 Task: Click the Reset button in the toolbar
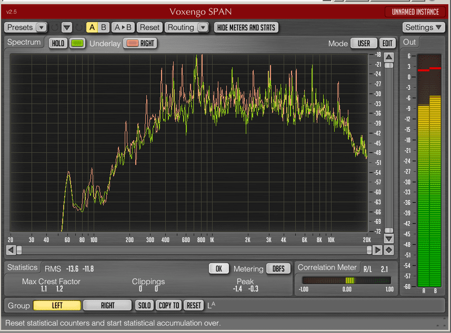[x=149, y=27]
